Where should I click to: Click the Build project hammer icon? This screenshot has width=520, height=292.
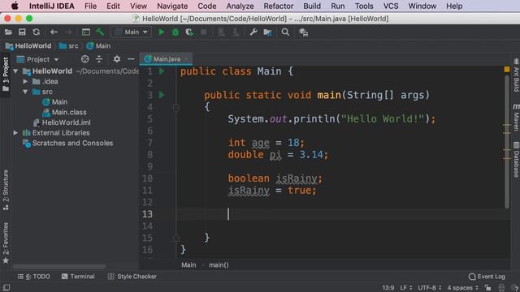(x=100, y=32)
